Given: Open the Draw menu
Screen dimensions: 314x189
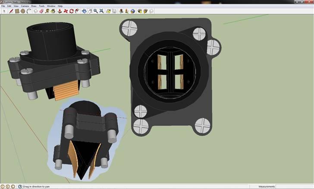Looking at the screenshot, I should 34,6.
